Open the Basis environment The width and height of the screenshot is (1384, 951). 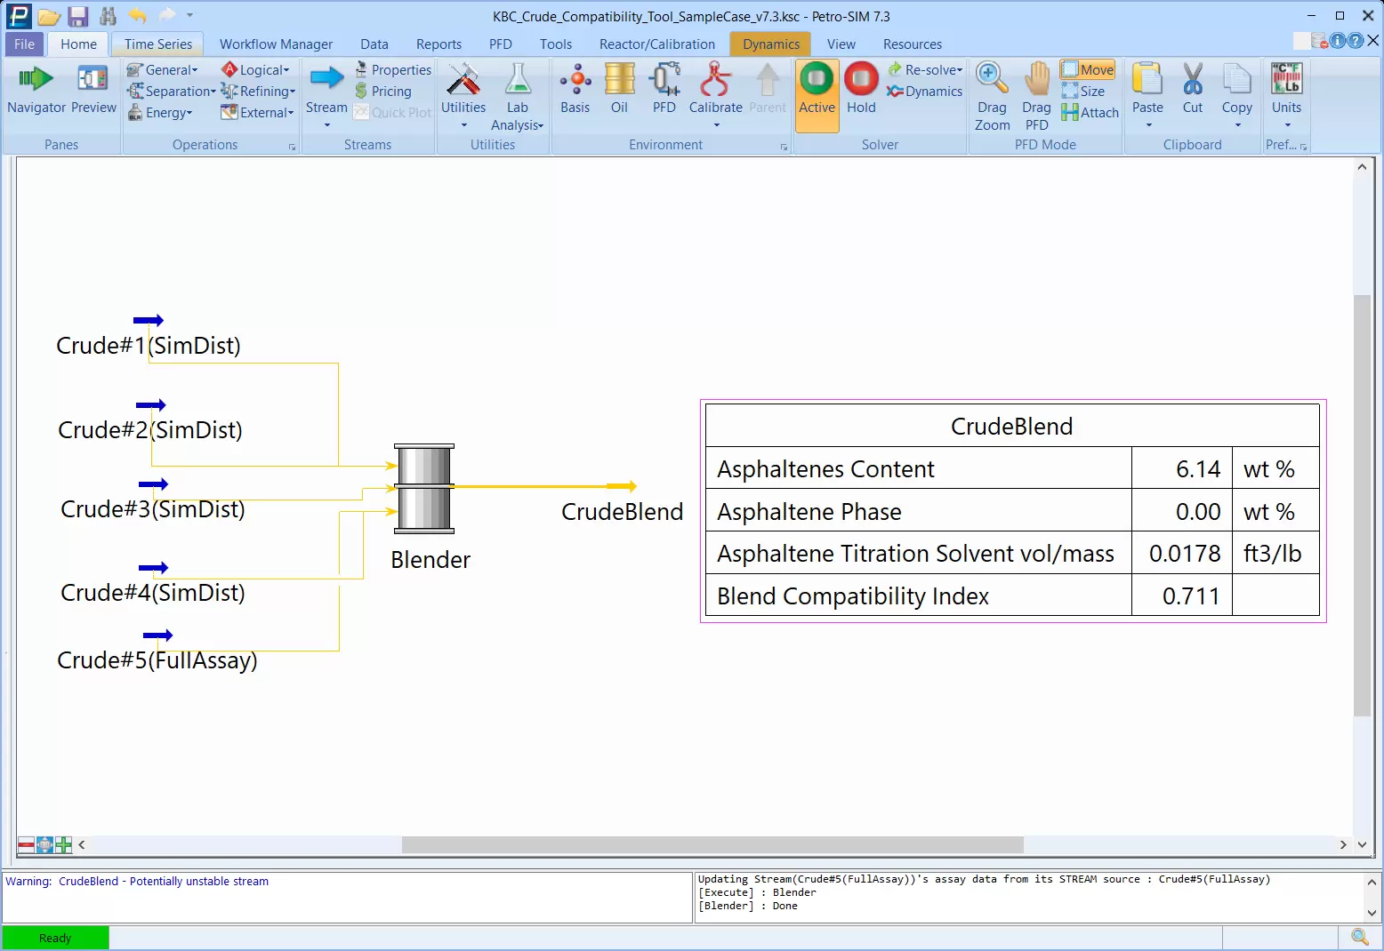coord(575,90)
